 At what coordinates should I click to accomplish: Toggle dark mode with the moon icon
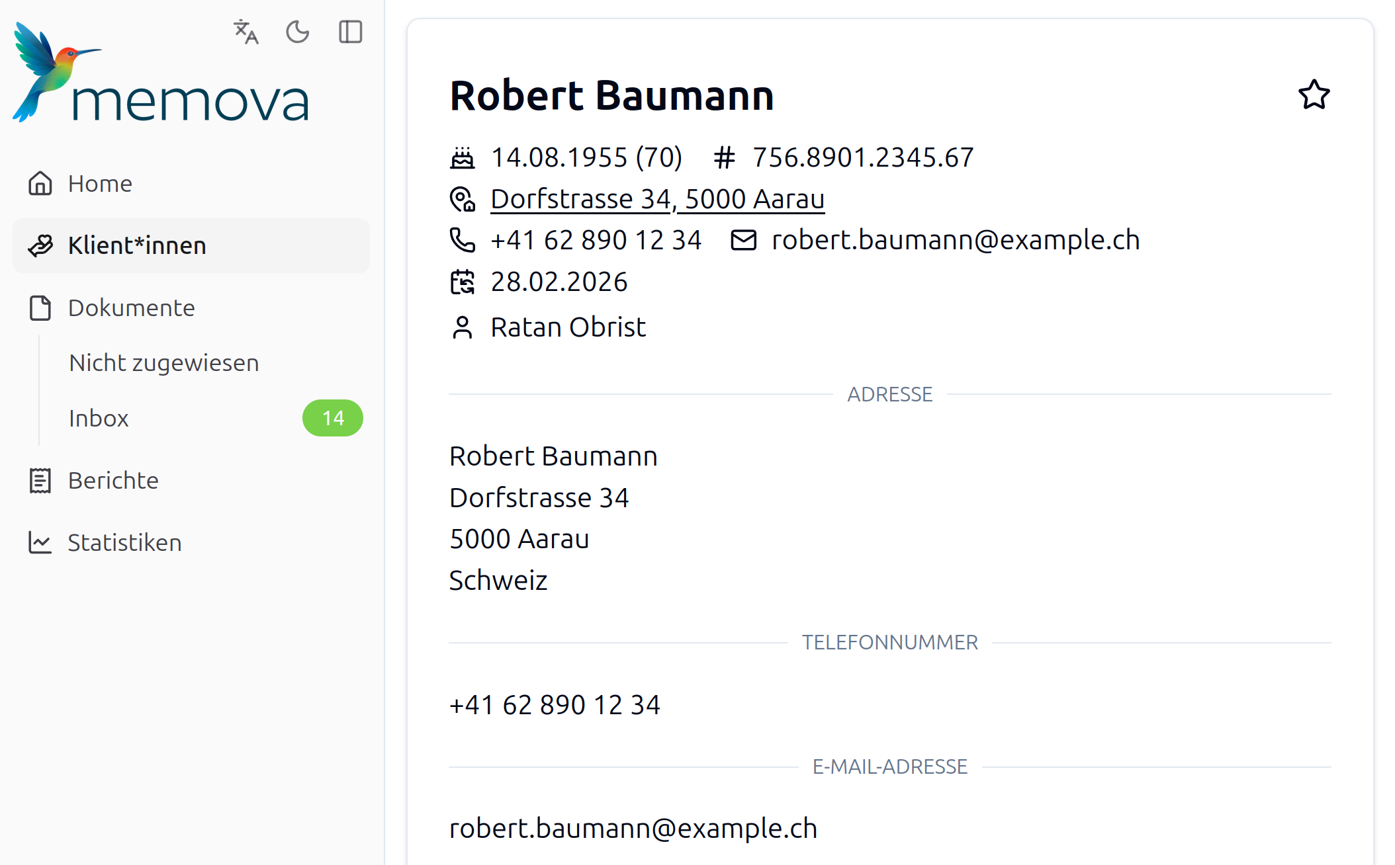click(297, 31)
